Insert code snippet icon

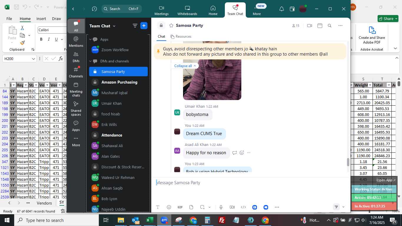[x=243, y=207]
